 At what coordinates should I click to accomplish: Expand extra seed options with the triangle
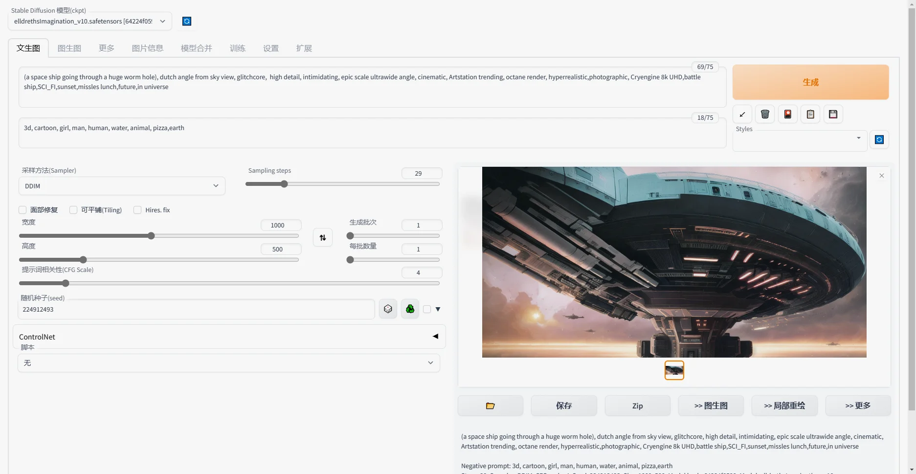pos(438,309)
